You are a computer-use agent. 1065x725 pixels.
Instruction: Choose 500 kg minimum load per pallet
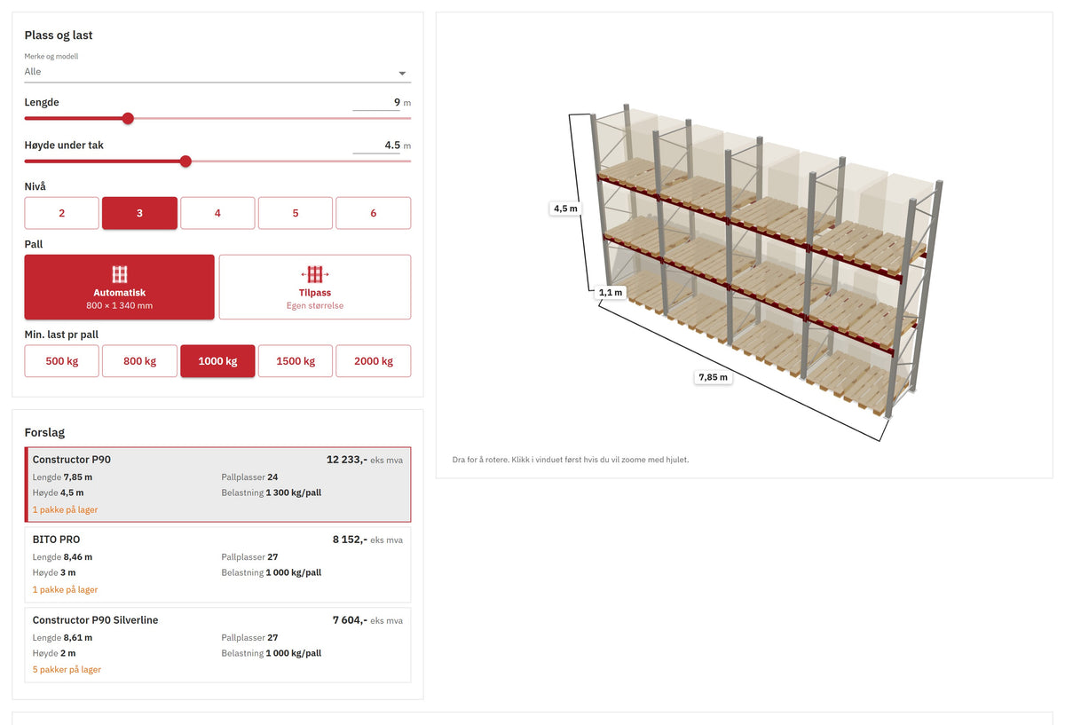click(x=61, y=361)
